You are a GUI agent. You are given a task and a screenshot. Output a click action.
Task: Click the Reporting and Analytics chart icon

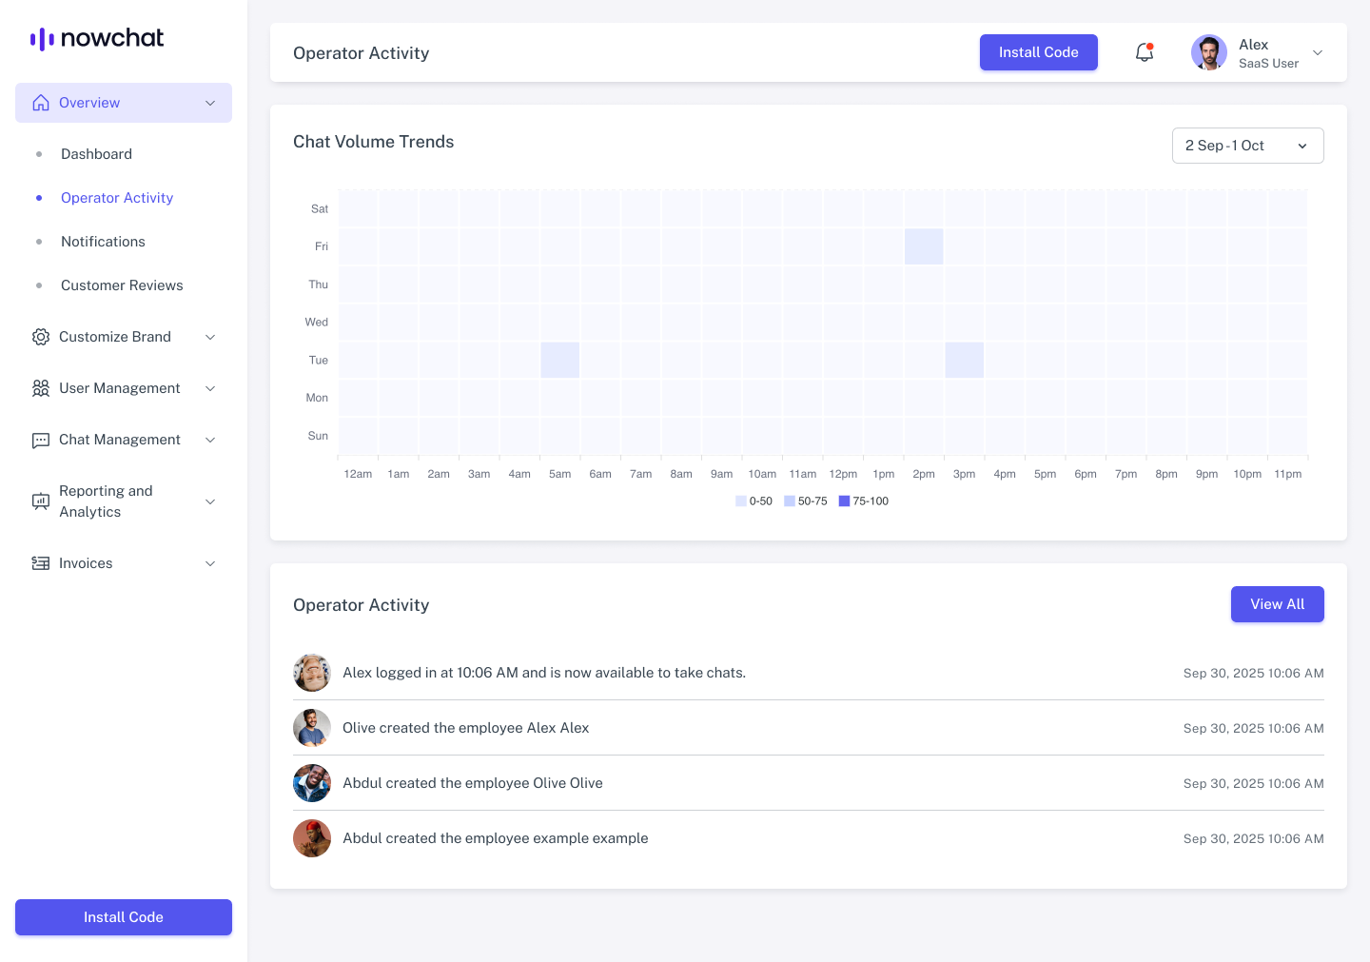pyautogui.click(x=40, y=501)
